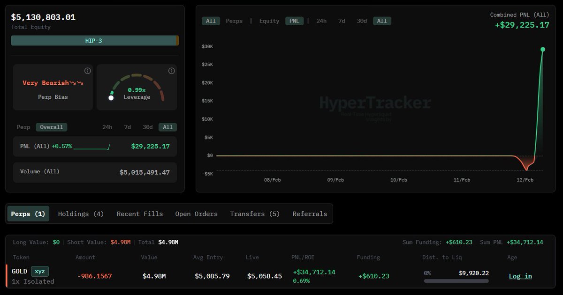Click the leverage gauge indicator dot
The height and width of the screenshot is (295, 563).
(111, 97)
